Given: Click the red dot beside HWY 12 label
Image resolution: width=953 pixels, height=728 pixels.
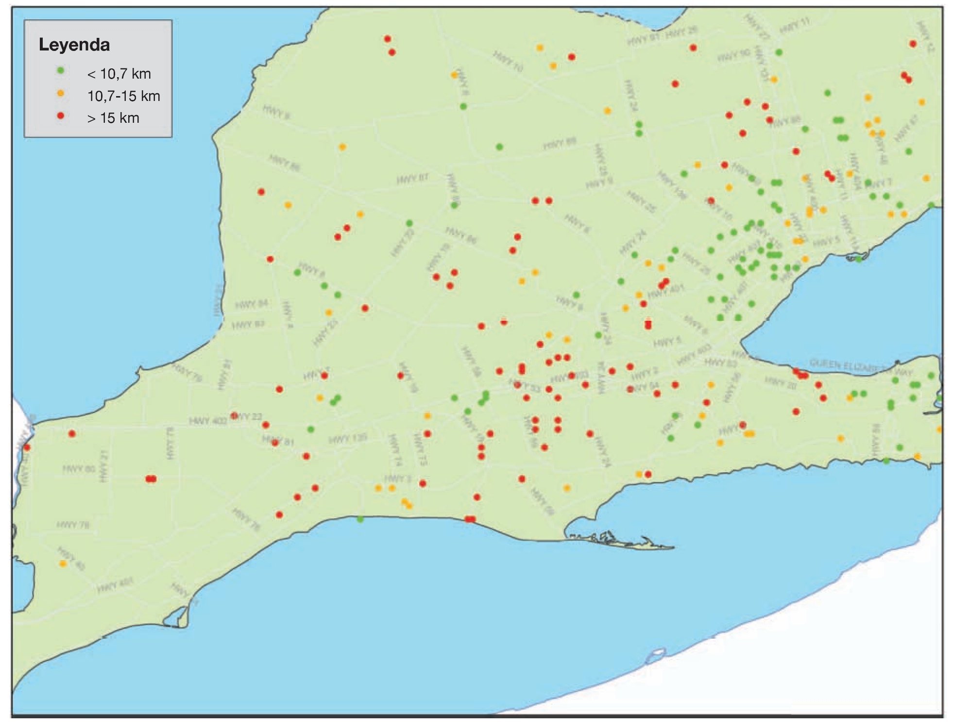Looking at the screenshot, I should [x=913, y=44].
